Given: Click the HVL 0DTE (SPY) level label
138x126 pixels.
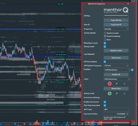Looking at the screenshot, I should 61,55.
